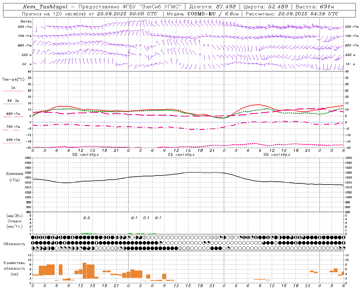This screenshot has height=288, width=360.
Task: Click the model label 'Модель COSMO-RU / 6.6км'
Action: 202,14
